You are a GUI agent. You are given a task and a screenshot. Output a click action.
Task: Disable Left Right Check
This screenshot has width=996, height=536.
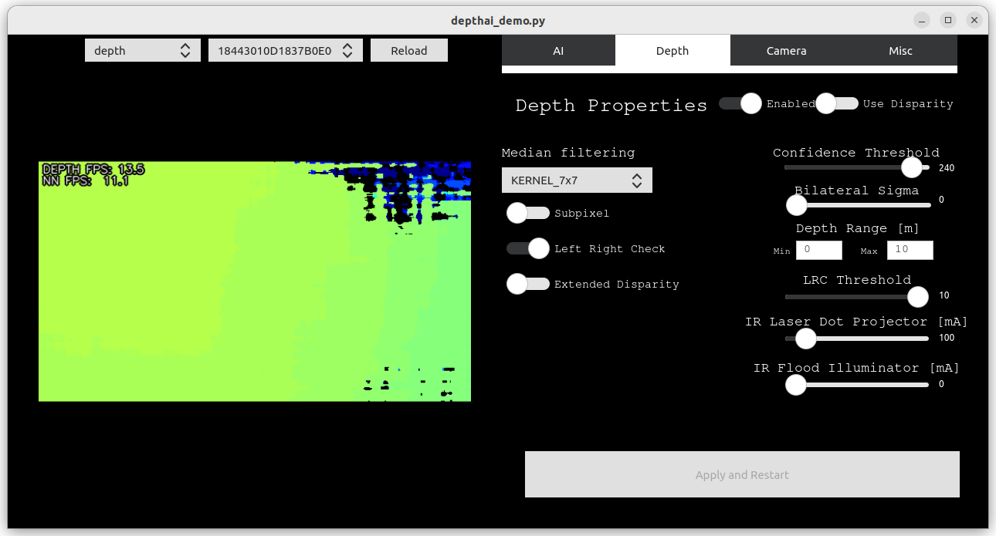click(528, 248)
